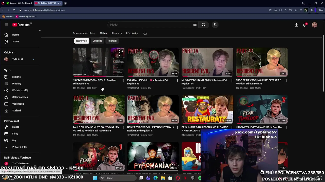Open the Opera AI assistant button
This screenshot has width=325, height=182.
[x=321, y=10]
